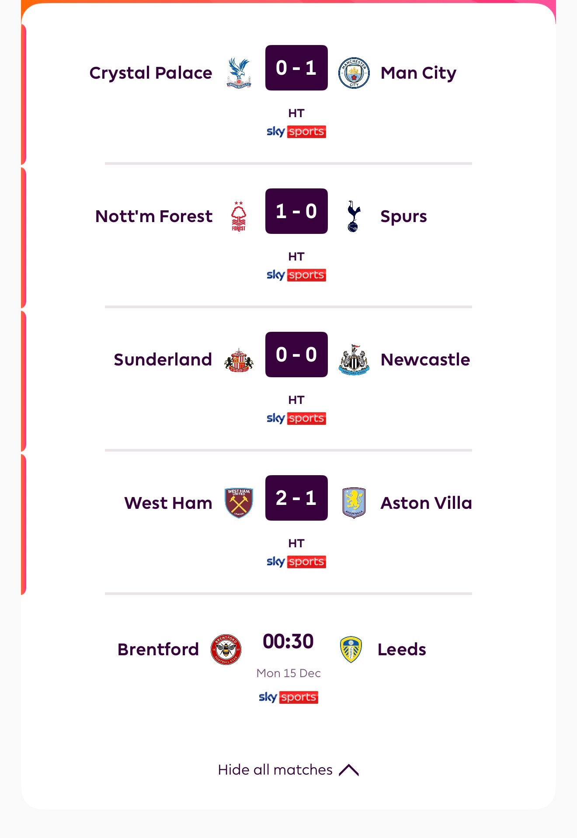577x838 pixels.
Task: Click the Leeds United shield badge
Action: (x=351, y=649)
